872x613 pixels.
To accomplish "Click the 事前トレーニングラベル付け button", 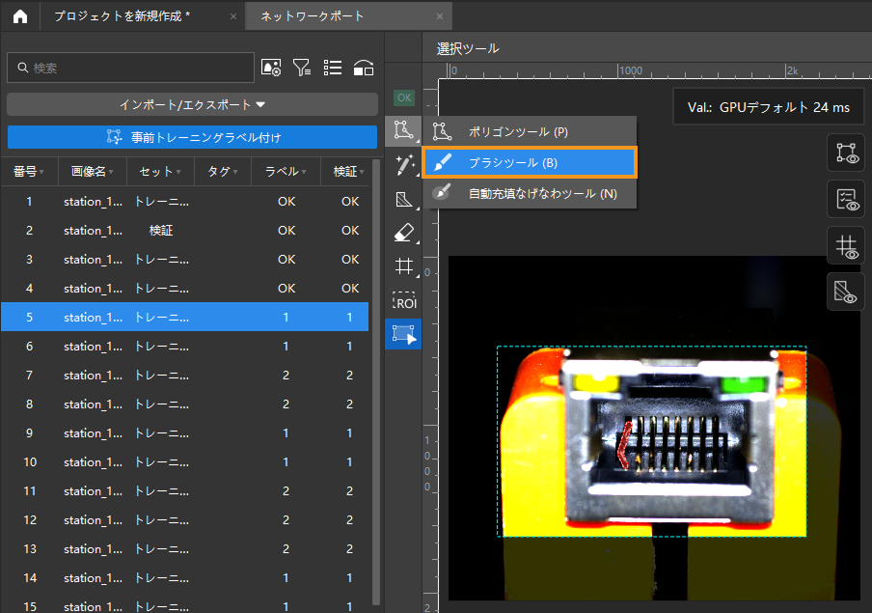I will click(x=192, y=137).
